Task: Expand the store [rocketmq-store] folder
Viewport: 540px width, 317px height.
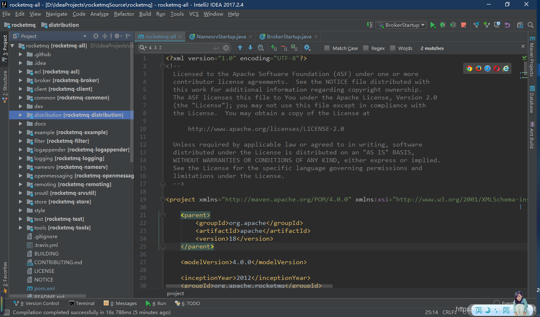Action: tap(21, 202)
